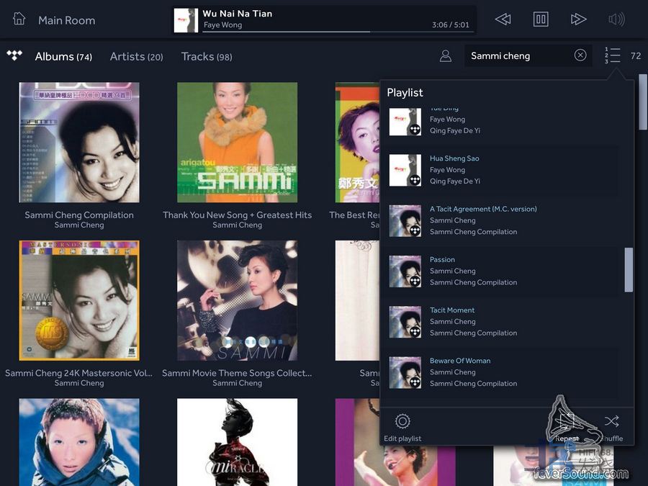Skip to the next track

point(578,19)
